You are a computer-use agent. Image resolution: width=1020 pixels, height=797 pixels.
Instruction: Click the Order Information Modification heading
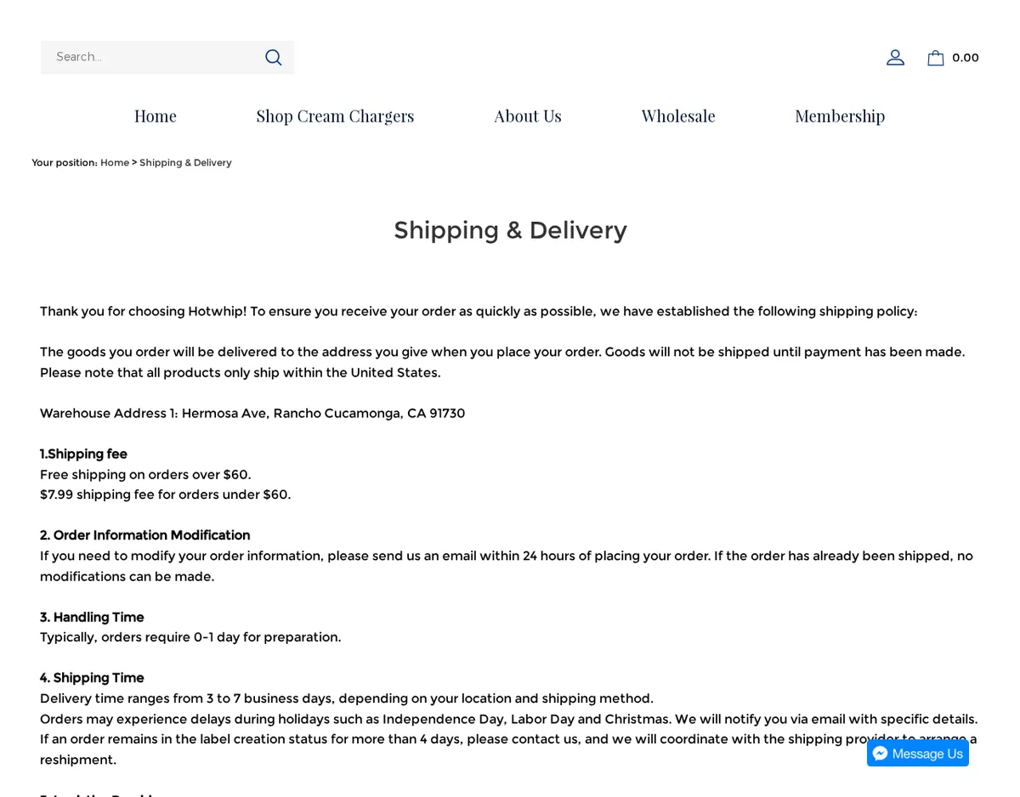coord(144,535)
